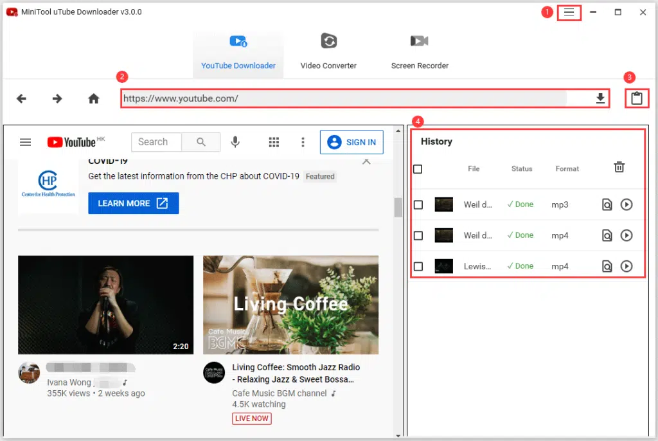Expand YouTube three-dot settings menu

point(303,142)
